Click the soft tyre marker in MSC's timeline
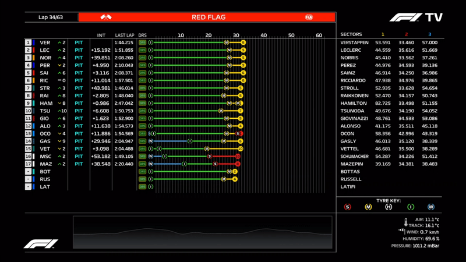The height and width of the screenshot is (262, 466). (x=210, y=157)
